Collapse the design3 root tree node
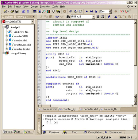138x140 pixels. click(4, 27)
